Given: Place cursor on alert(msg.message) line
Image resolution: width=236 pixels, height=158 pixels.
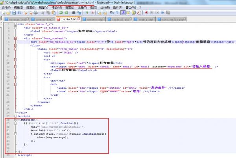Looking at the screenshot, I should (x=53, y=138).
